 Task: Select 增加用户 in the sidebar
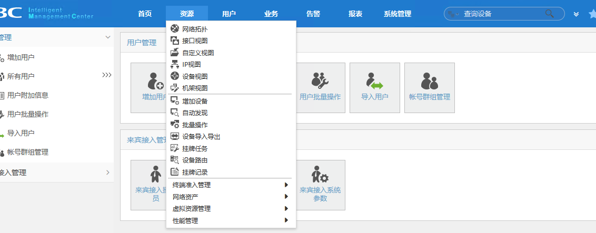coord(21,58)
